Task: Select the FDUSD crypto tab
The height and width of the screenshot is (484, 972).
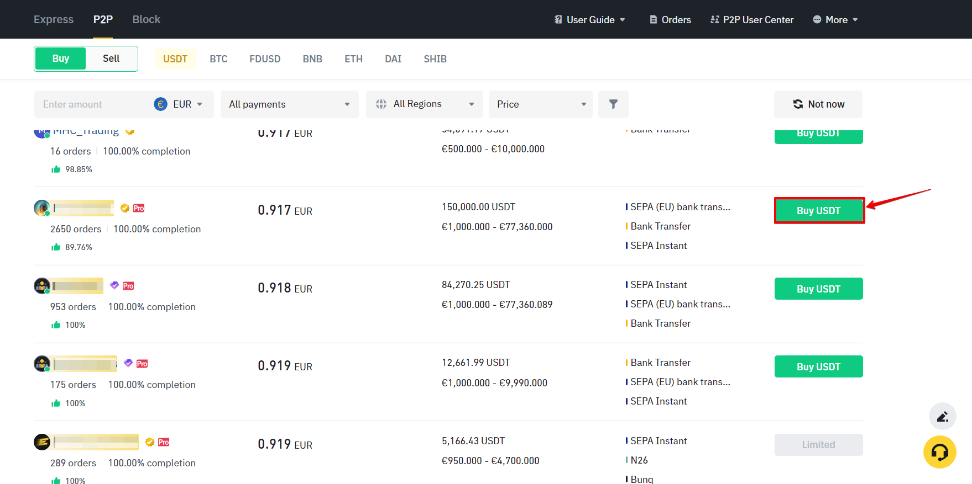Action: pos(265,59)
